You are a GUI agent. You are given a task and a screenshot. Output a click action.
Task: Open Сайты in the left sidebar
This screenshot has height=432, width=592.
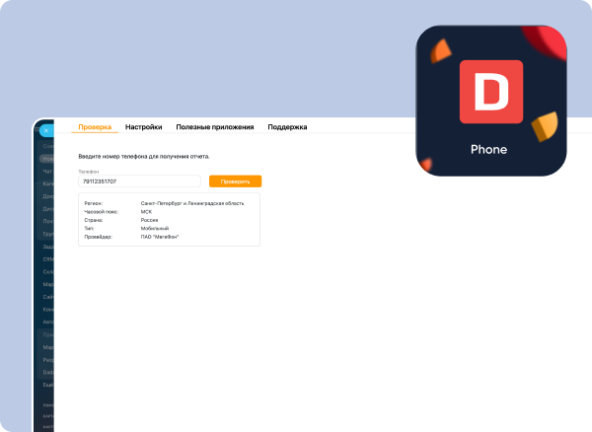point(47,297)
